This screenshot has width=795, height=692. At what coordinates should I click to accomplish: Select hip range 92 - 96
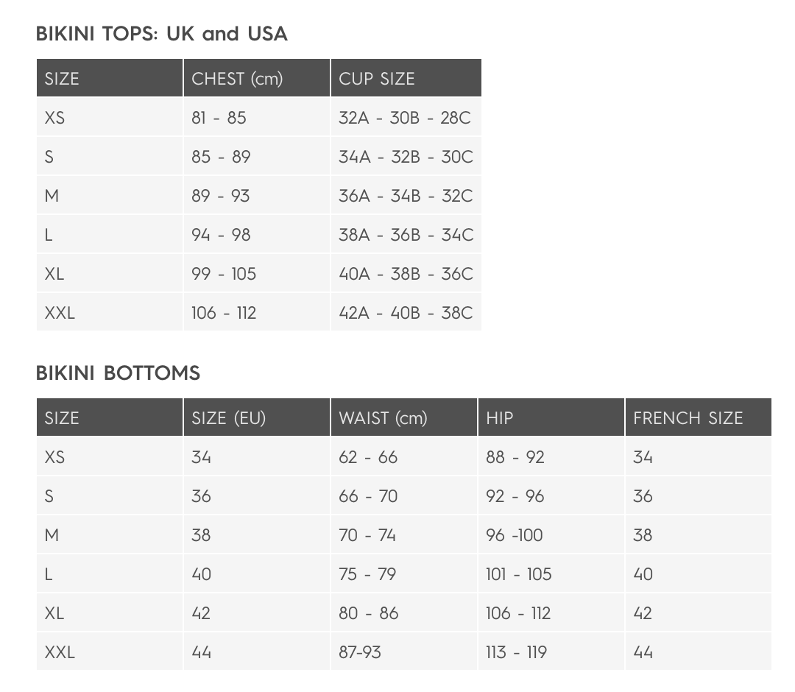[515, 496]
